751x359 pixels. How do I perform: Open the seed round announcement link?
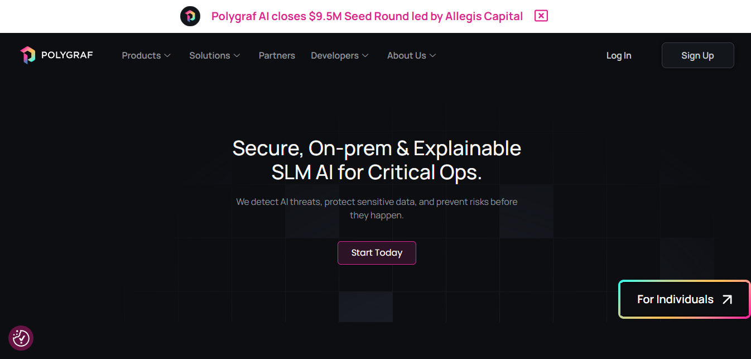[x=367, y=16]
